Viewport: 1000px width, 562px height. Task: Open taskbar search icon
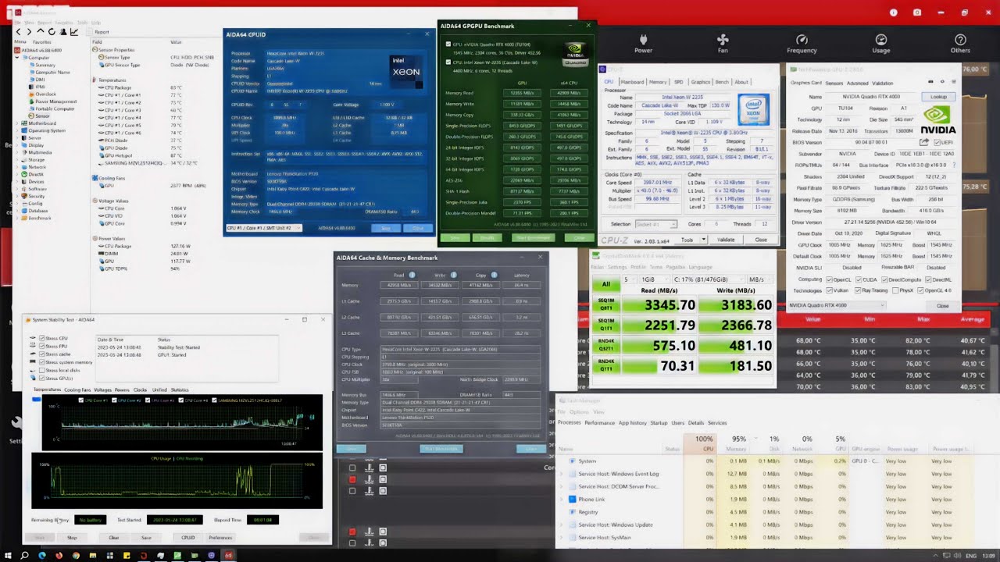(24, 555)
